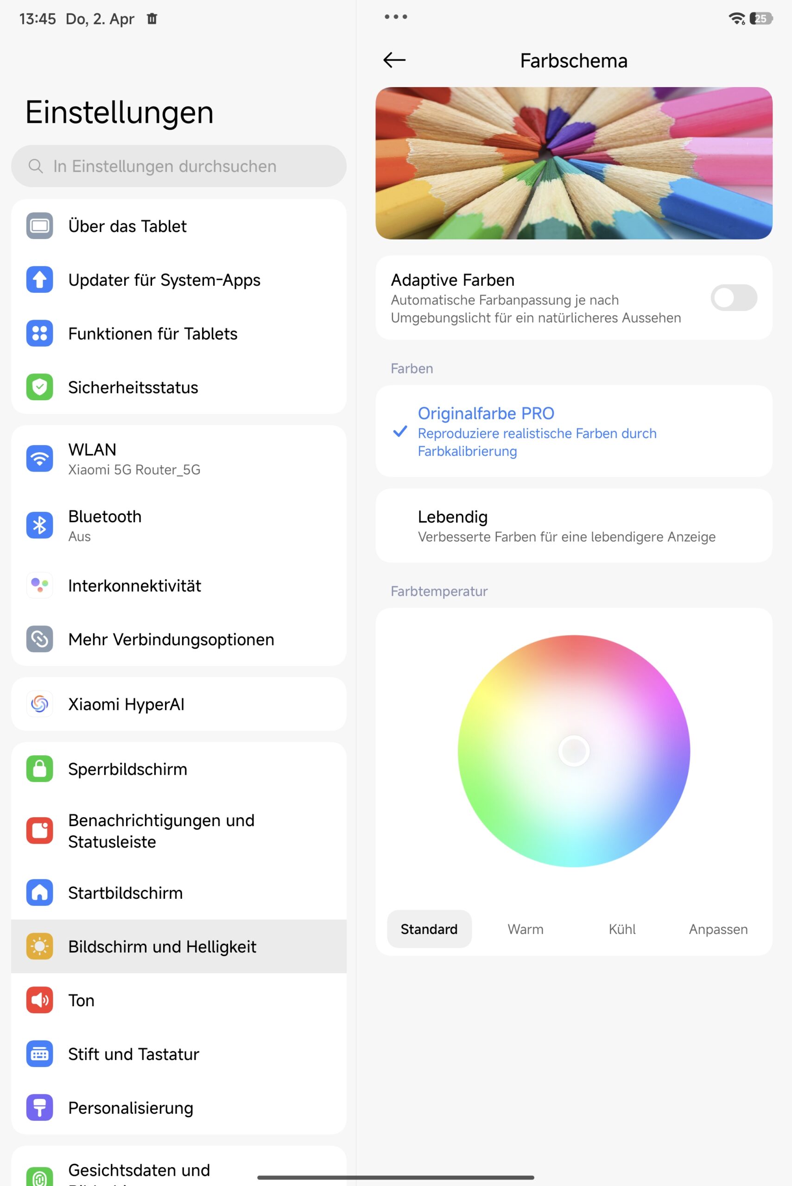
Task: Go back using the arrow icon
Action: click(394, 60)
